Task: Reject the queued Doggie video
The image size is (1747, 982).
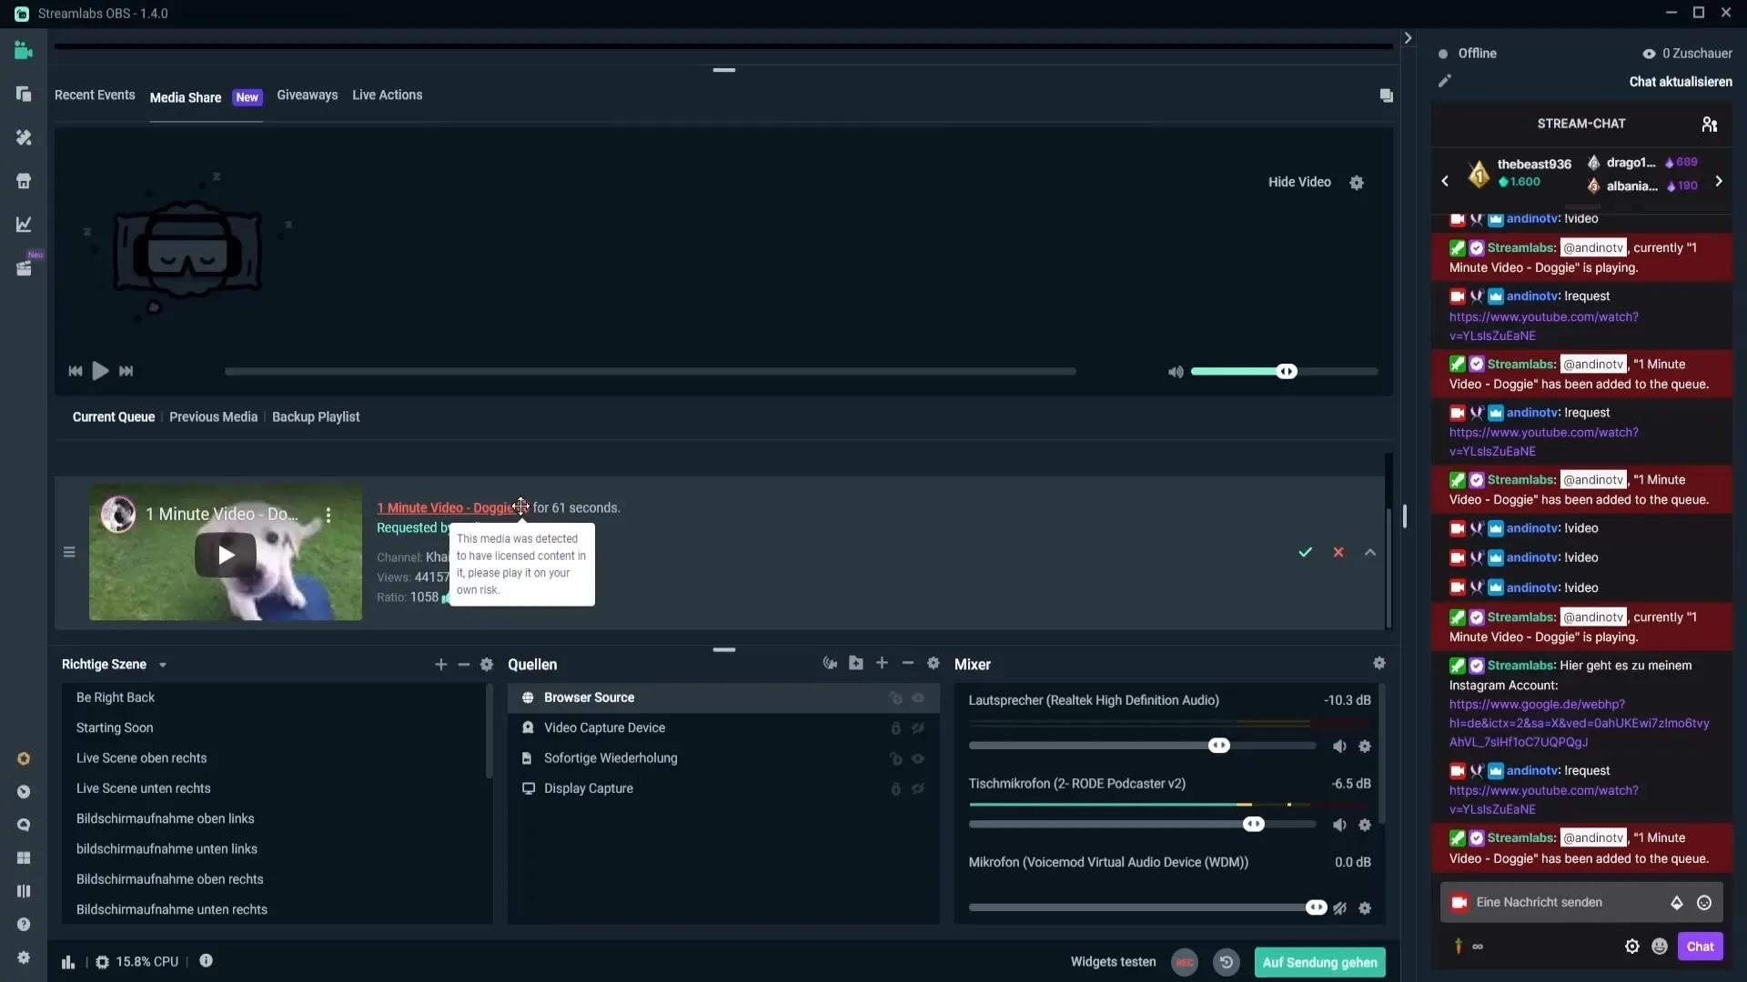Action: (1338, 552)
